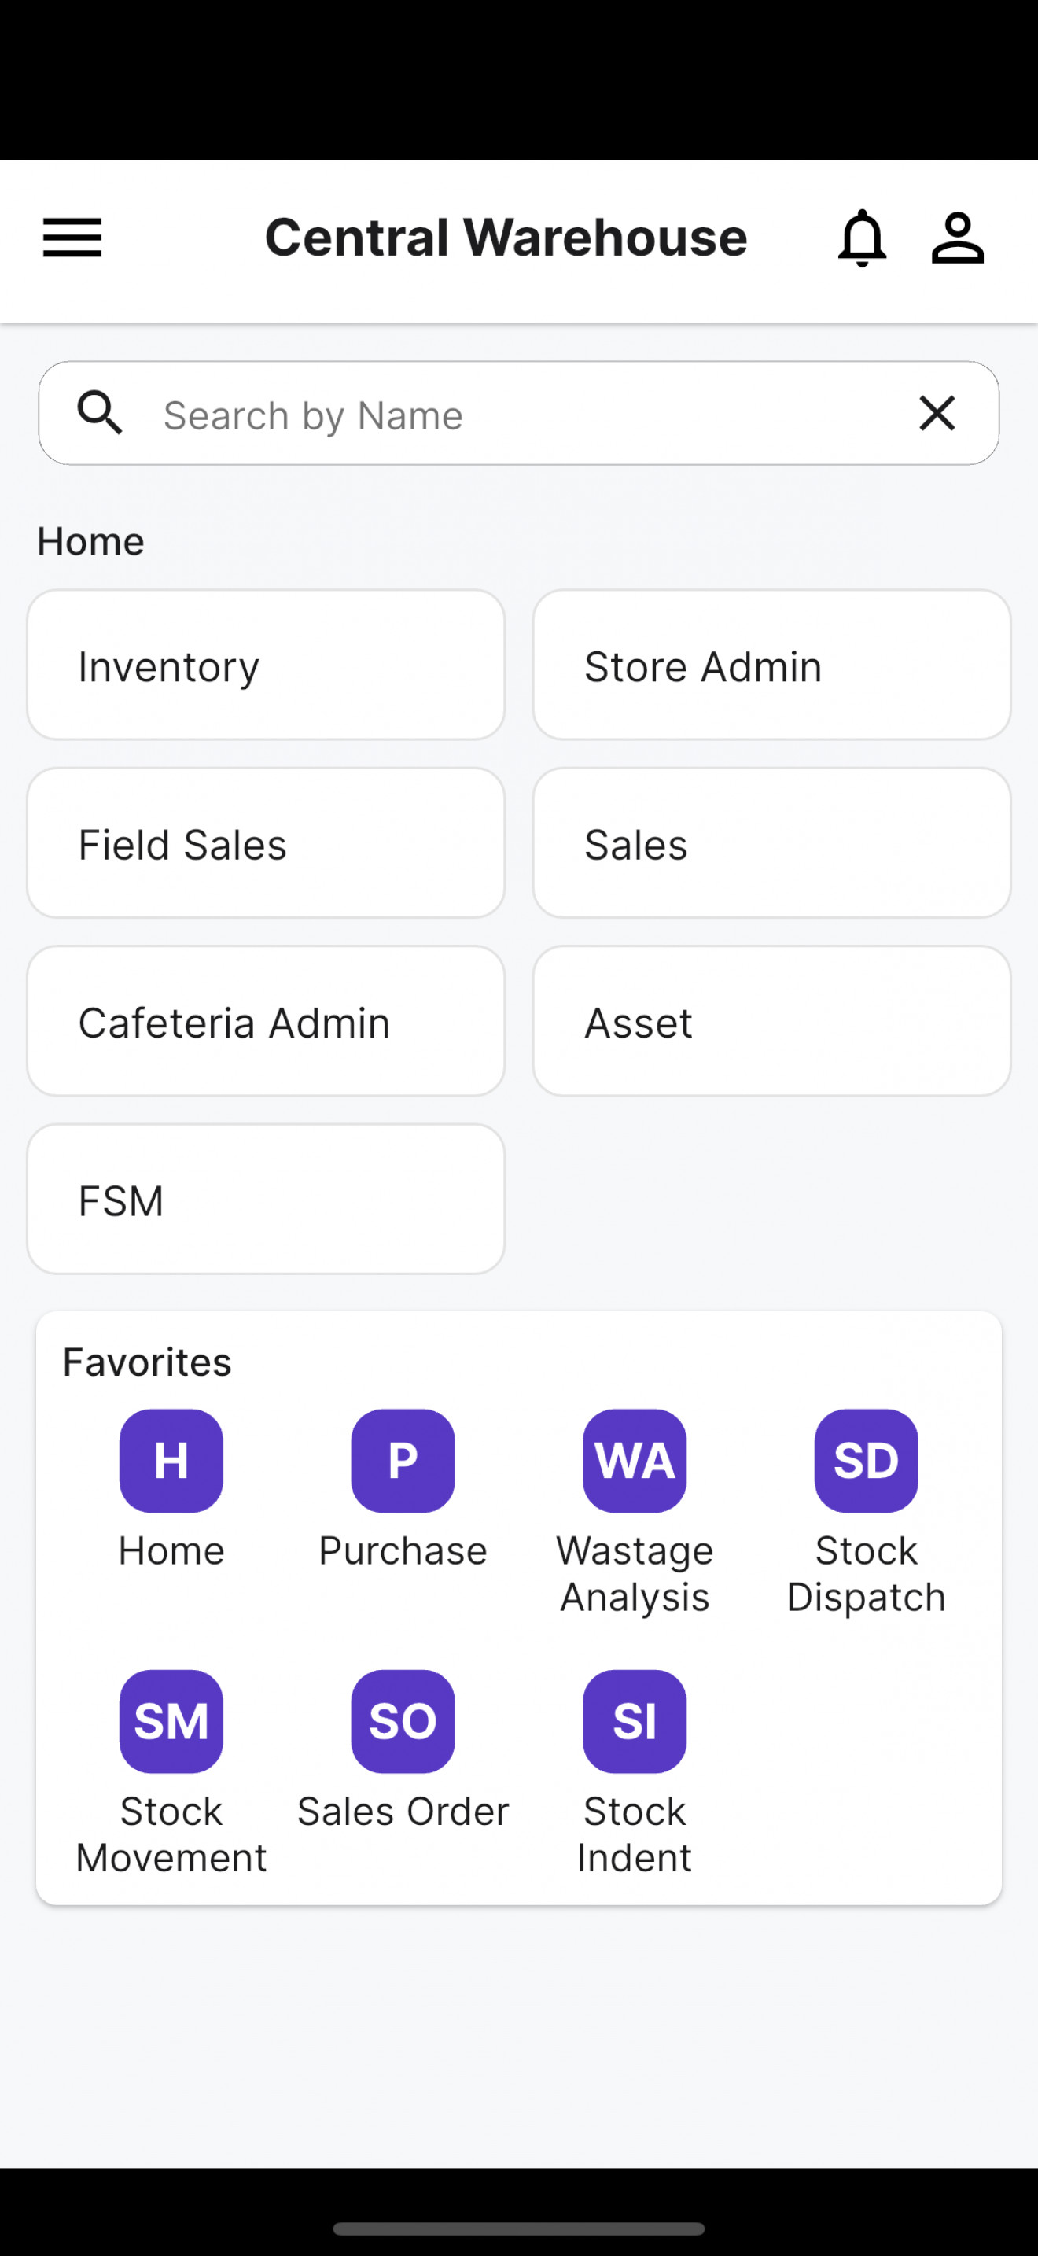
Task: Open the Stock Dispatch favorite
Action: click(867, 1460)
